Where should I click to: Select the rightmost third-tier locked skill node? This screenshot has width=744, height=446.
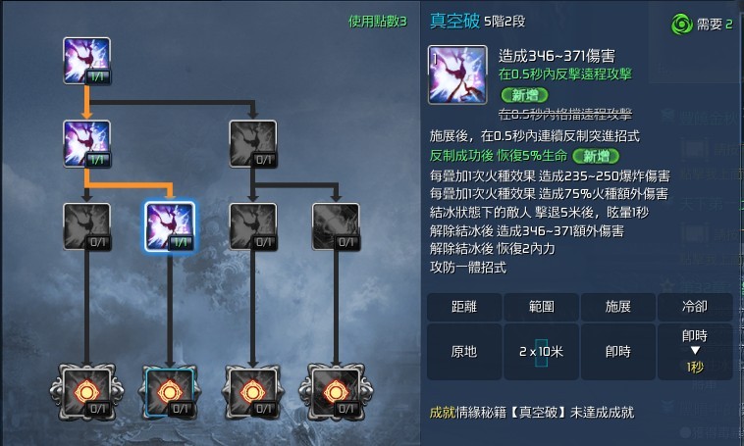[336, 226]
